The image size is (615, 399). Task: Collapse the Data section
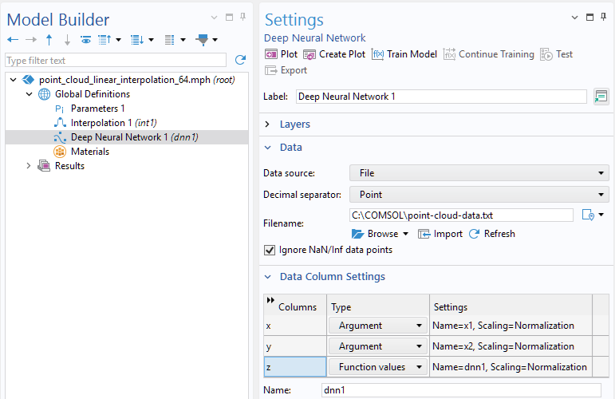tap(267, 148)
